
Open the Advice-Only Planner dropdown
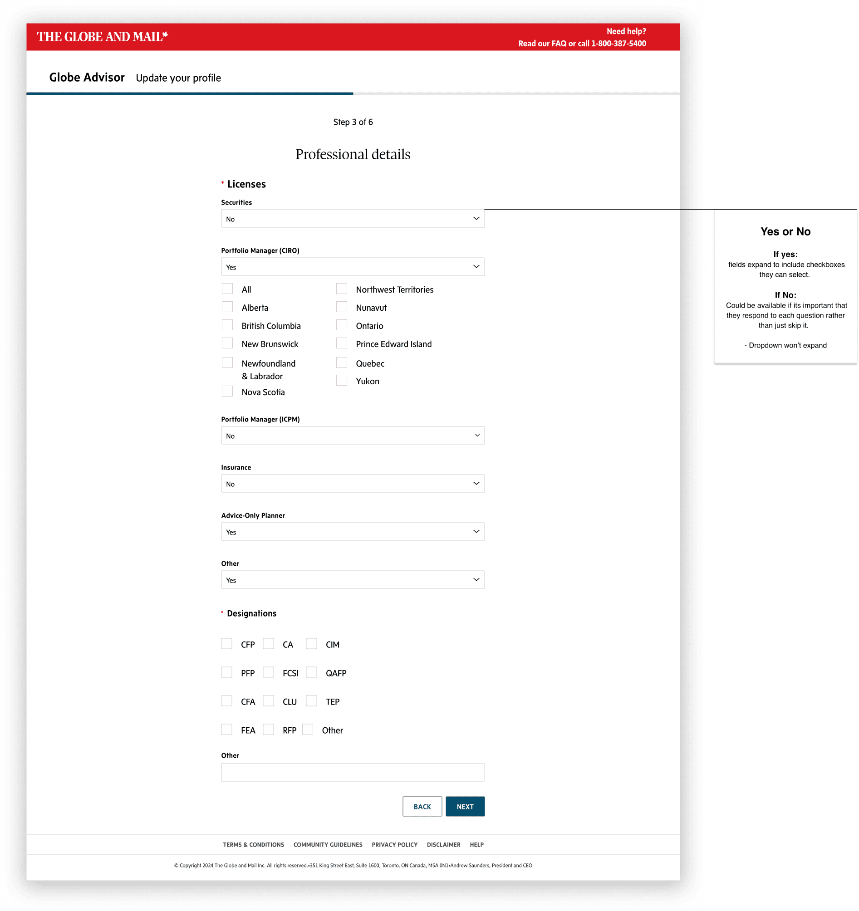click(x=352, y=532)
